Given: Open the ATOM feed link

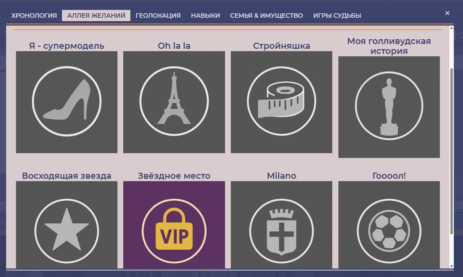Looking at the screenshot, I should tap(457, 7).
